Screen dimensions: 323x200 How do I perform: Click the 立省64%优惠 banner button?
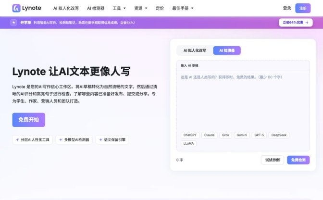(x=296, y=23)
